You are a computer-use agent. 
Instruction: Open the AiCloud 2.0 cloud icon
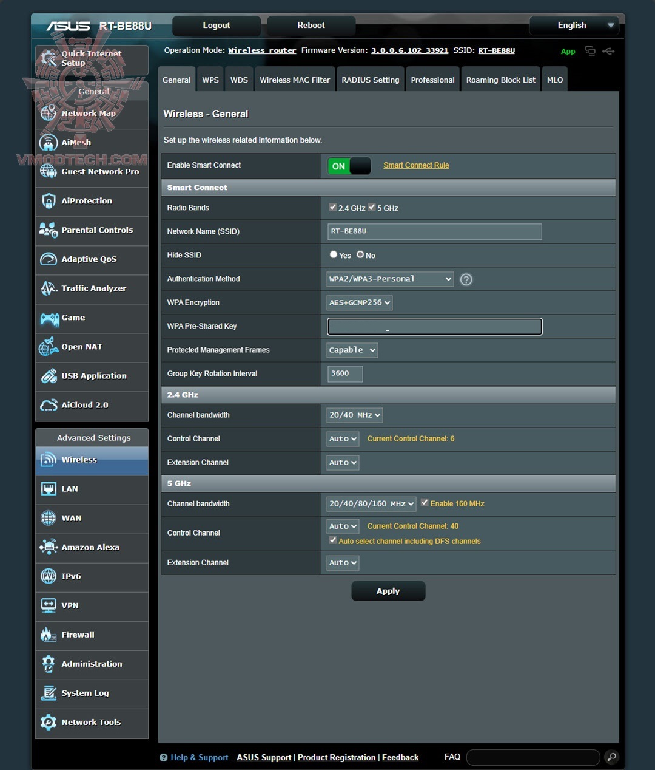click(48, 404)
